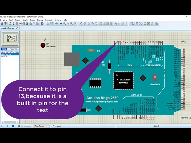191x143 pixels.
Task: Open the No Messages status entry
Action: tap(25, 126)
